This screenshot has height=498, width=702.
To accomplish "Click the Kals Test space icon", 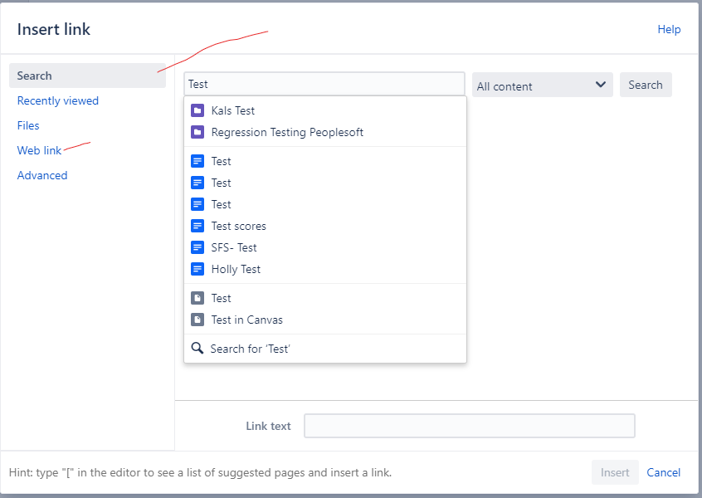I will coord(197,110).
